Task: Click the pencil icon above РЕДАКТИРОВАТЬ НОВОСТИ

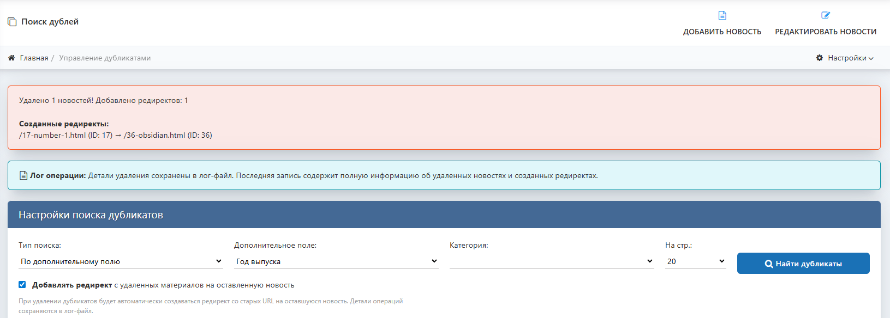Action: pos(826,15)
